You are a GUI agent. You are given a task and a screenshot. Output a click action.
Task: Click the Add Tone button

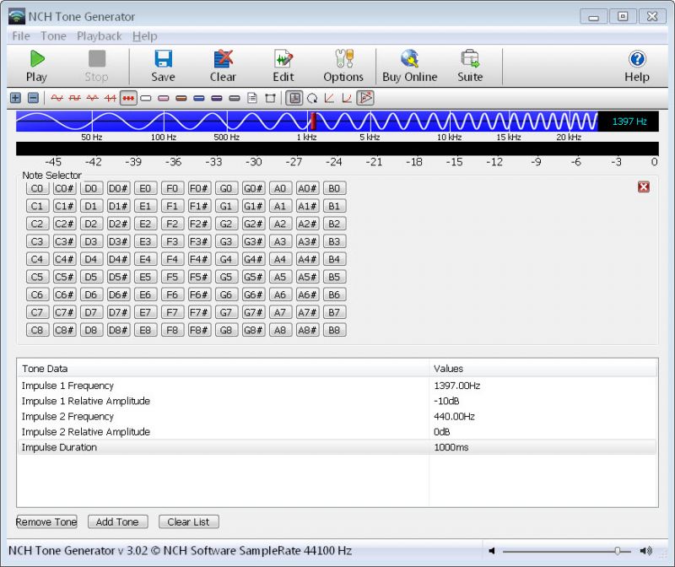117,521
